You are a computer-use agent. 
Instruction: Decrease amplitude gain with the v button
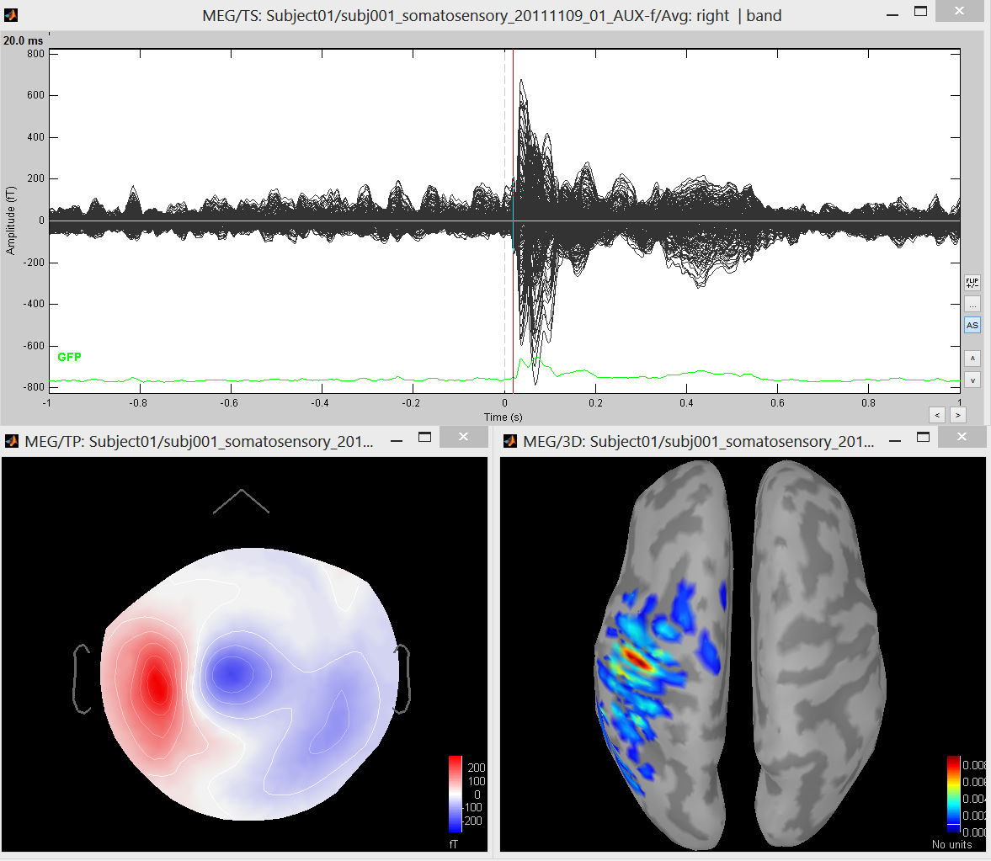[972, 380]
